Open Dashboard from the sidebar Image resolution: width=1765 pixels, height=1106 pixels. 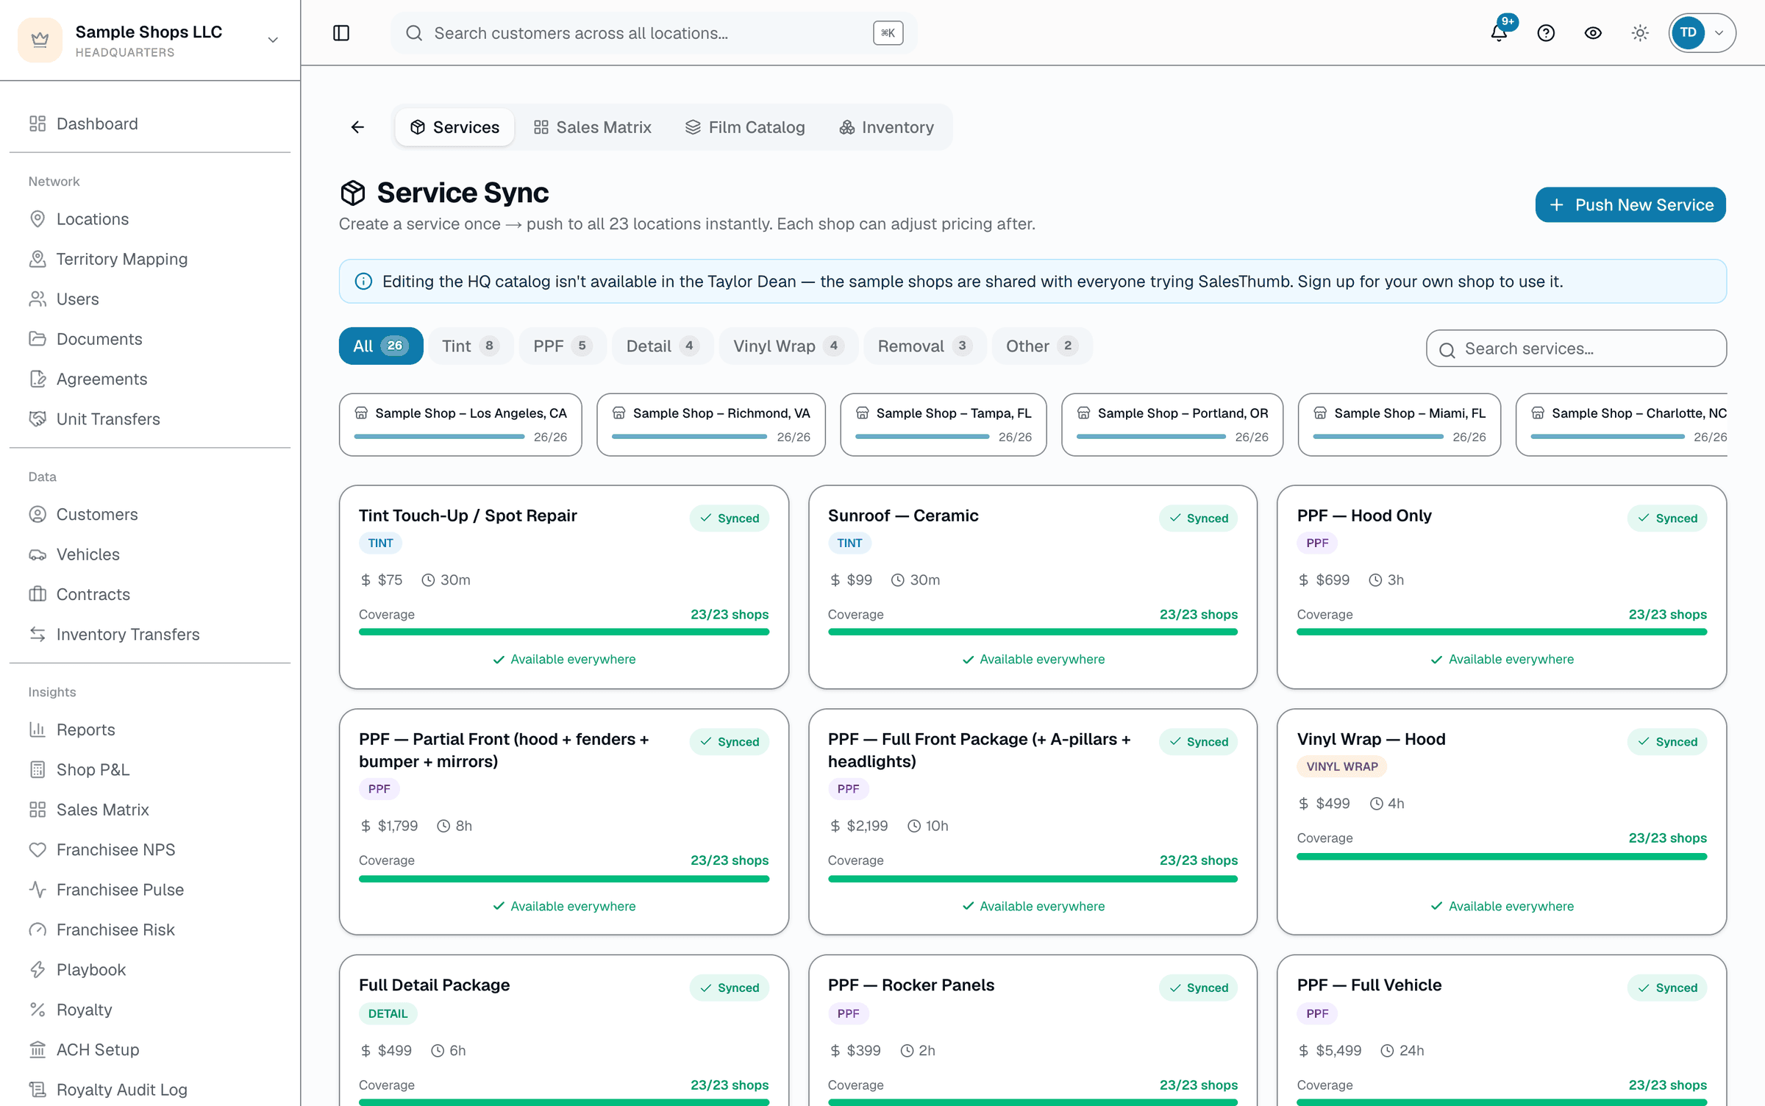click(150, 124)
